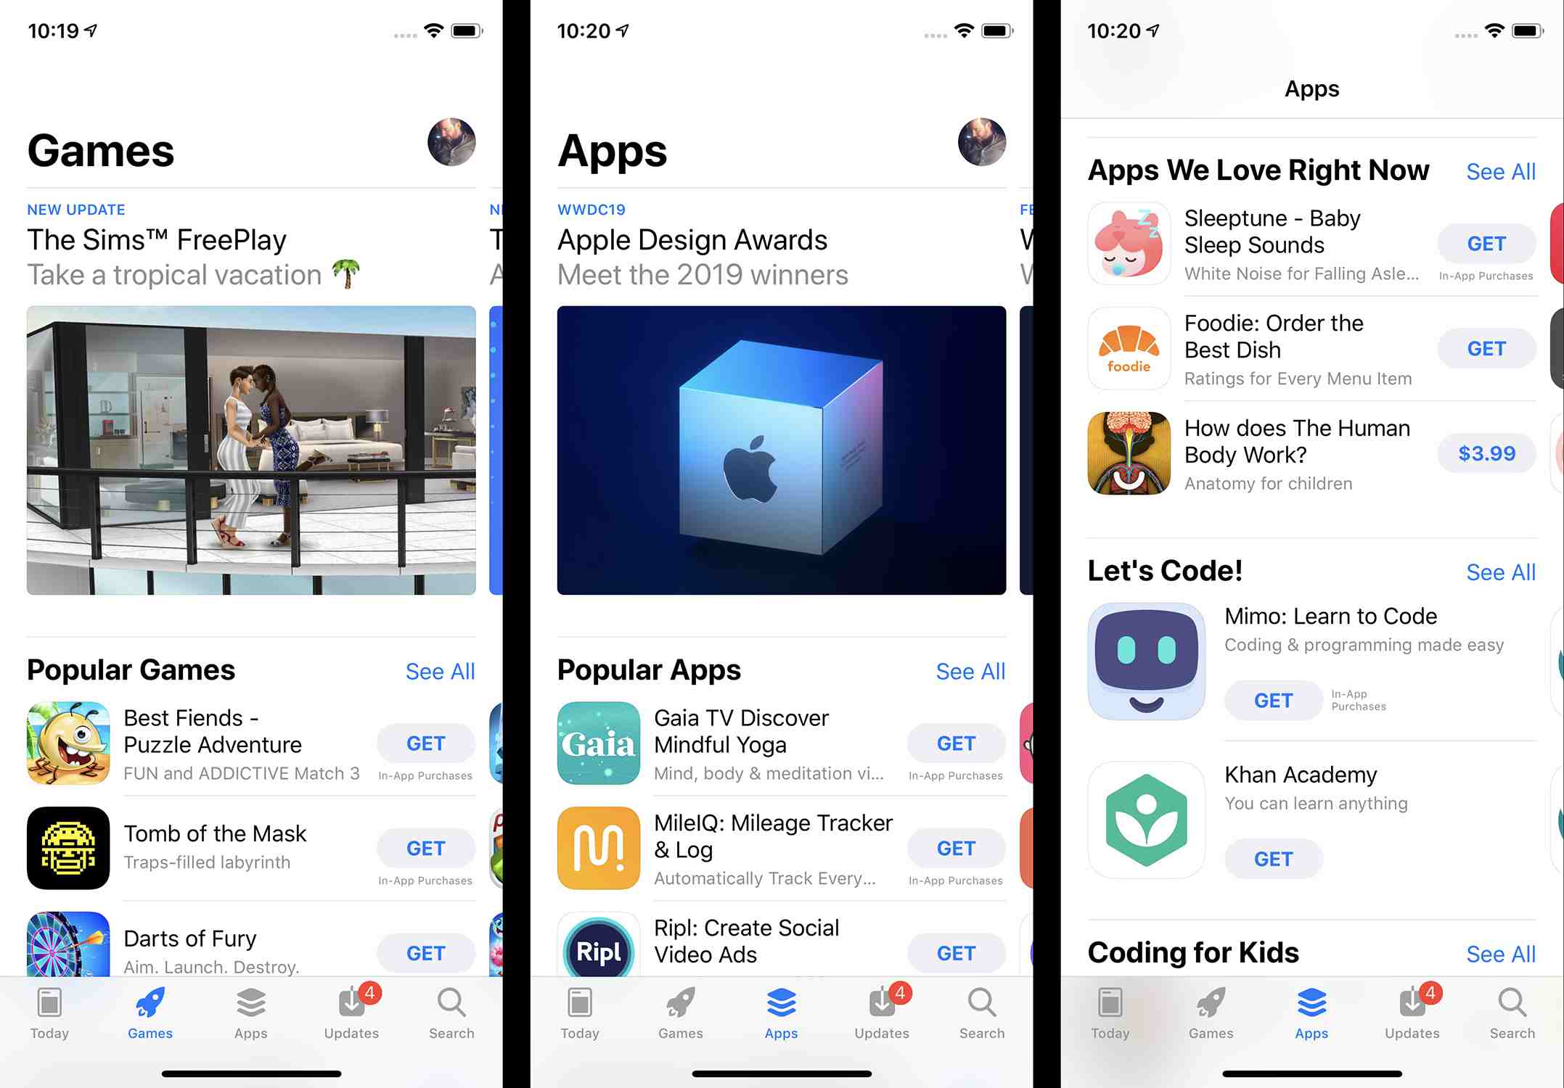
Task: Tap GET button for Best Fiends
Action: 425,741
